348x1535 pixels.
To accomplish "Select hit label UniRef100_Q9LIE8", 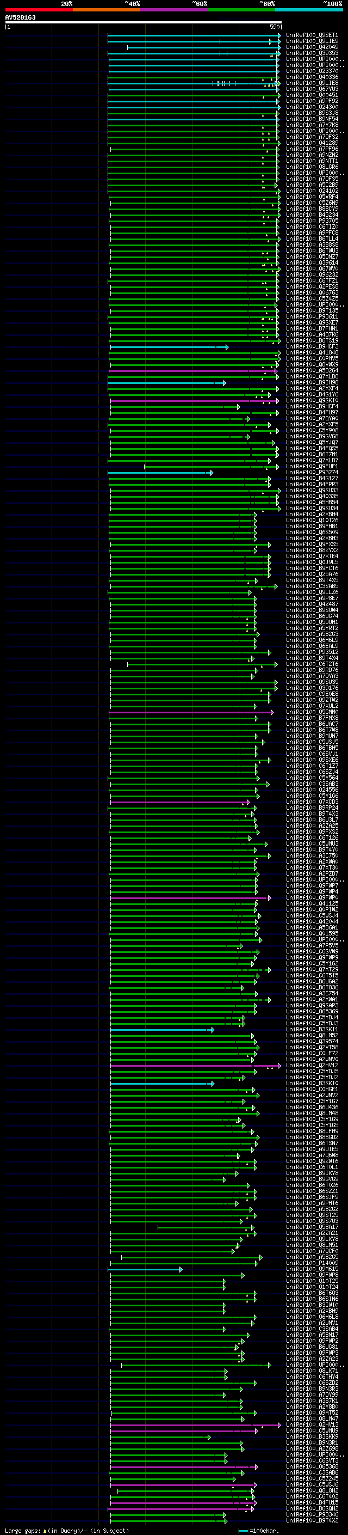I will click(312, 83).
